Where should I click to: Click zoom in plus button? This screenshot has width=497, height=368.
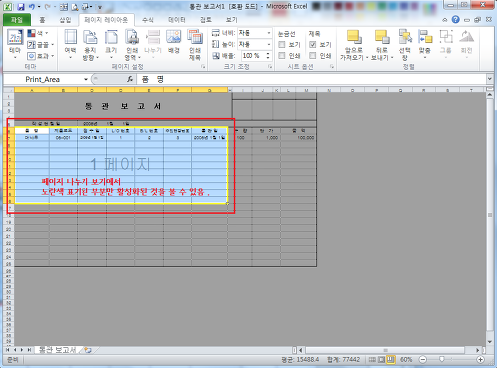coord(480,359)
